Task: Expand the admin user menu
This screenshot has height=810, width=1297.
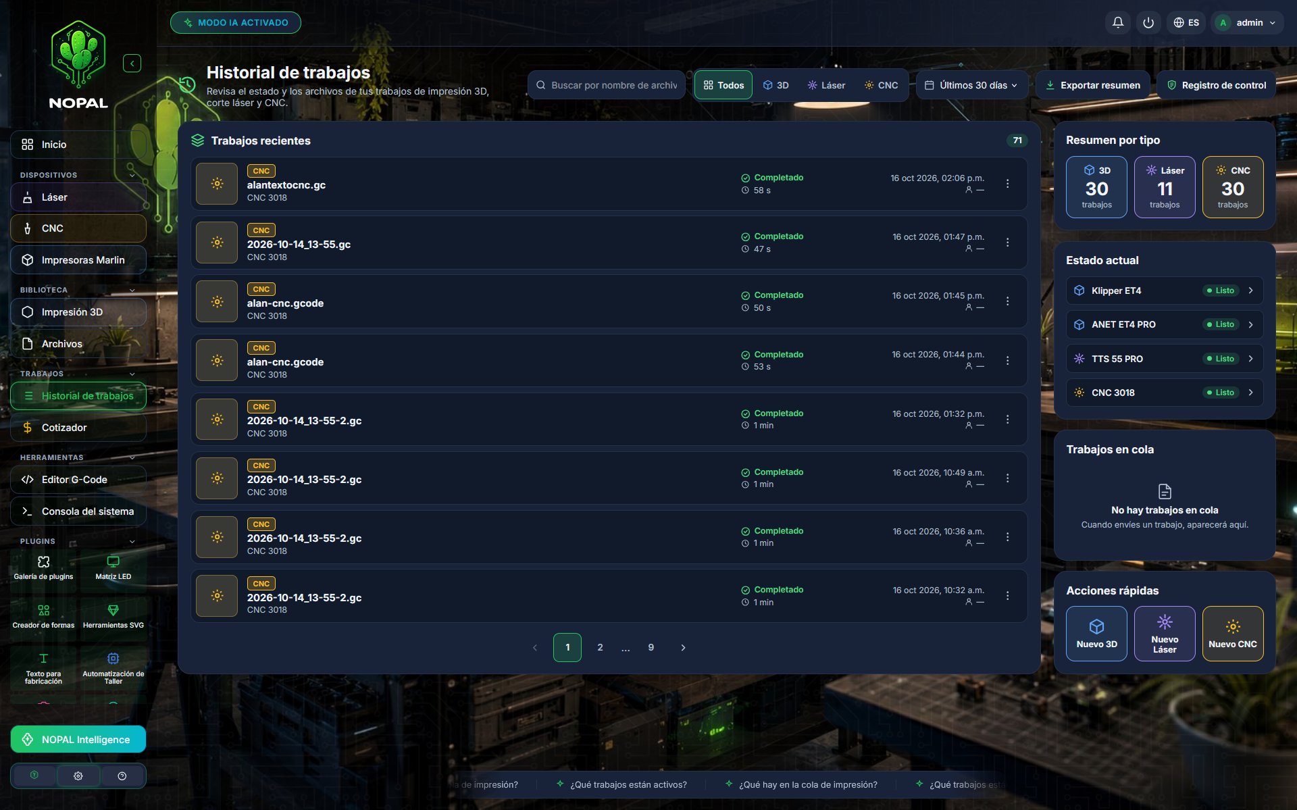Action: click(1247, 22)
